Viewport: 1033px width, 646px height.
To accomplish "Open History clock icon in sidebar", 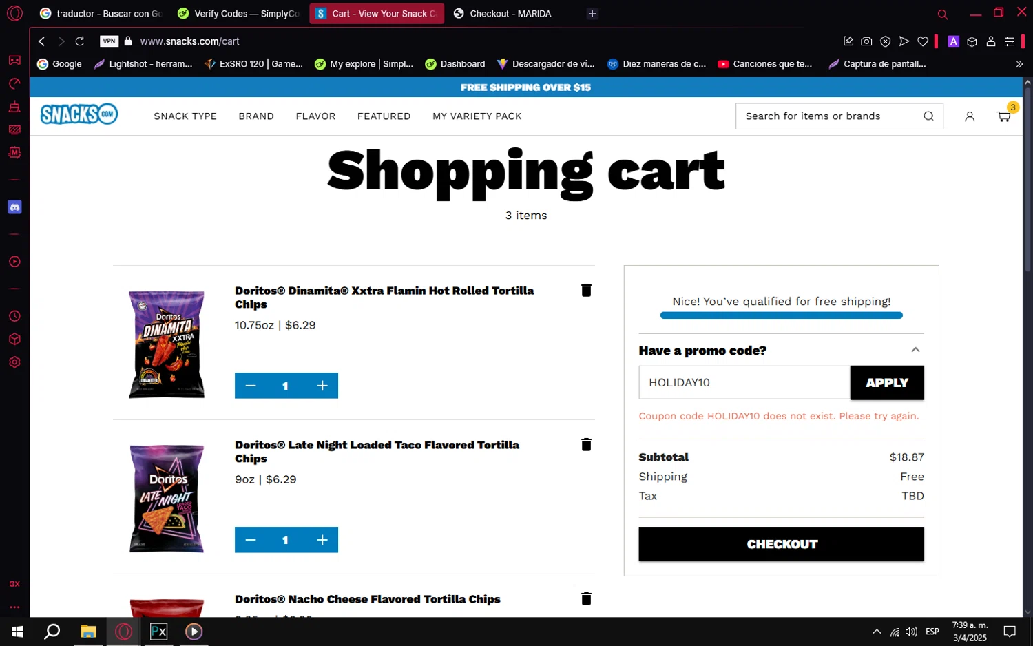I will click(x=14, y=316).
